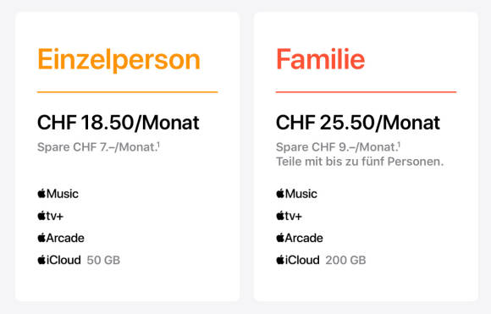
Task: Click the Apple Music logo under Einzelperson
Action: click(x=58, y=194)
